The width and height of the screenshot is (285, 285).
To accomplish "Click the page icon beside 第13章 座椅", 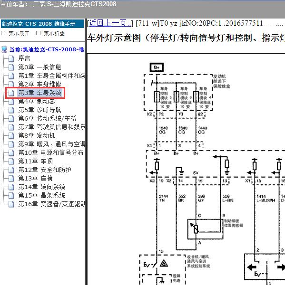I will pos(11,178).
